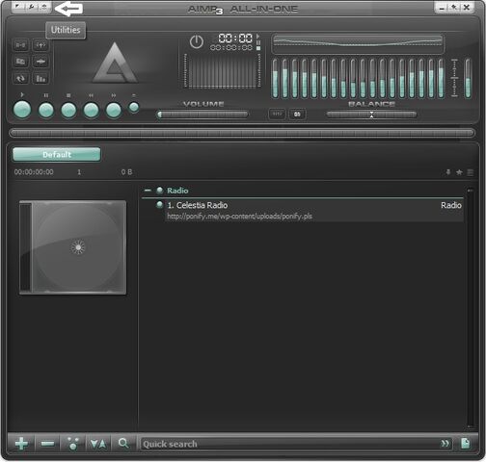The image size is (486, 462).
Task: Toggle the repeat playlist button
Action: tap(20, 78)
